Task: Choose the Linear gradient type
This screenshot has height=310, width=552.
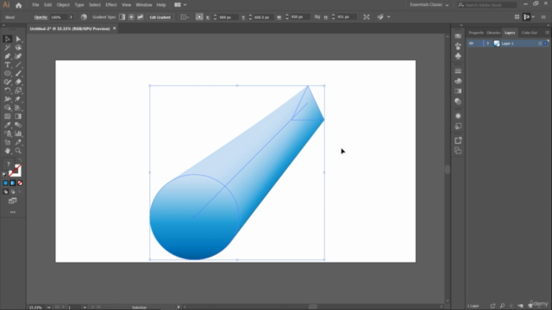Action: coord(122,17)
